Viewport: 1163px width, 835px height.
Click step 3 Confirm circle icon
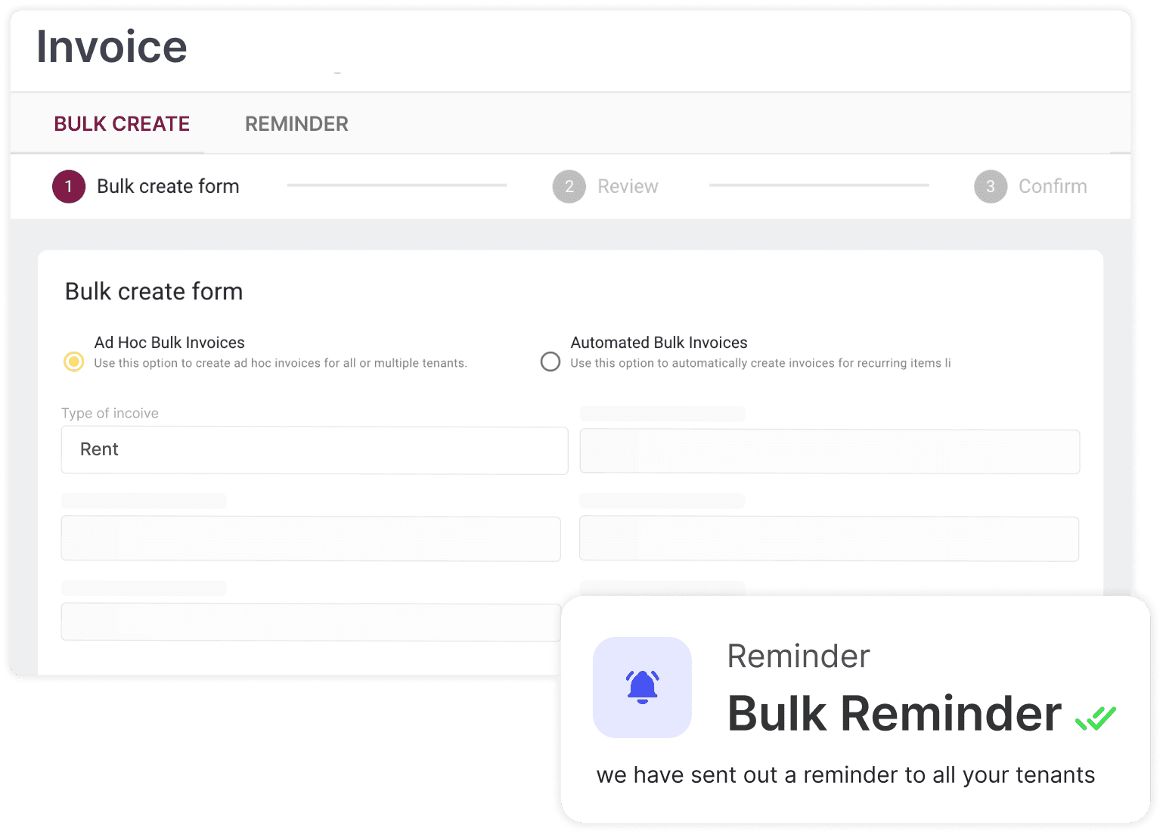click(990, 187)
